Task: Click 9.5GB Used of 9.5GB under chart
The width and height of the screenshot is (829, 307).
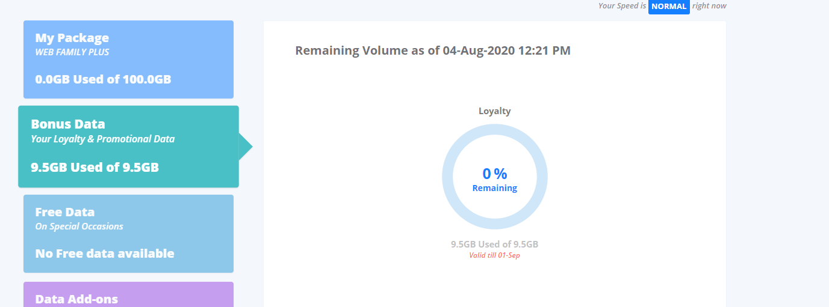Action: (495, 245)
